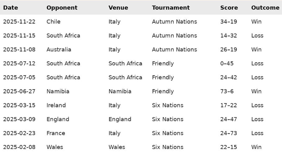
Task: Click the 2025-06-27 date cell
Action: (19, 91)
